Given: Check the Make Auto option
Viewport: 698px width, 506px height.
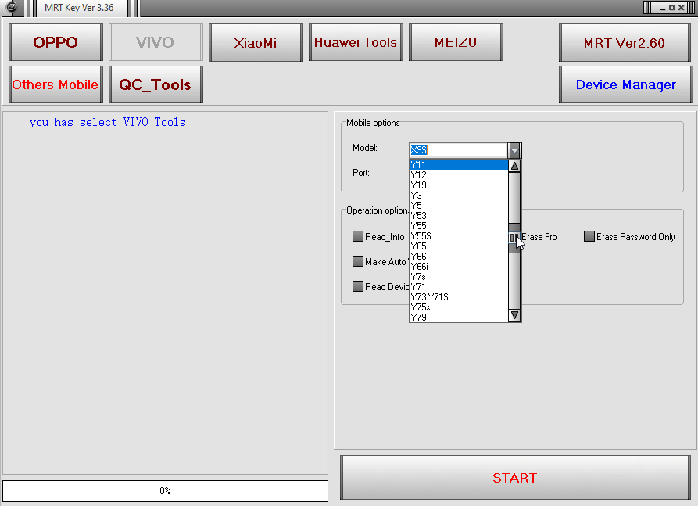Looking at the screenshot, I should click(358, 261).
